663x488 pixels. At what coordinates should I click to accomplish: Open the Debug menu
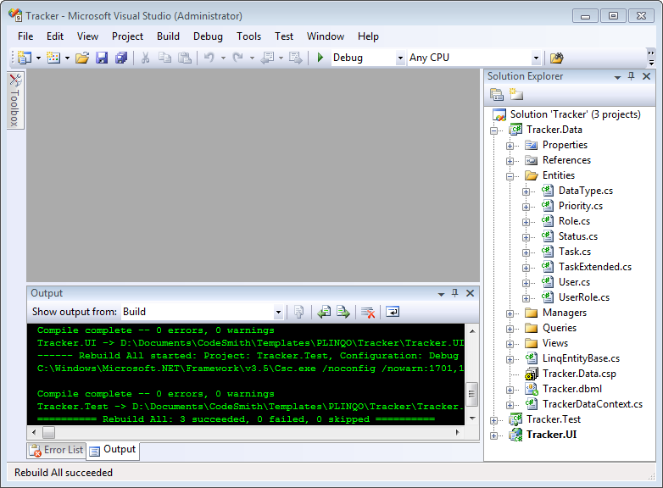pyautogui.click(x=208, y=36)
